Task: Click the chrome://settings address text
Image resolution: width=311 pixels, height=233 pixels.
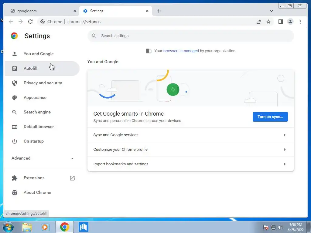Action: (x=84, y=22)
